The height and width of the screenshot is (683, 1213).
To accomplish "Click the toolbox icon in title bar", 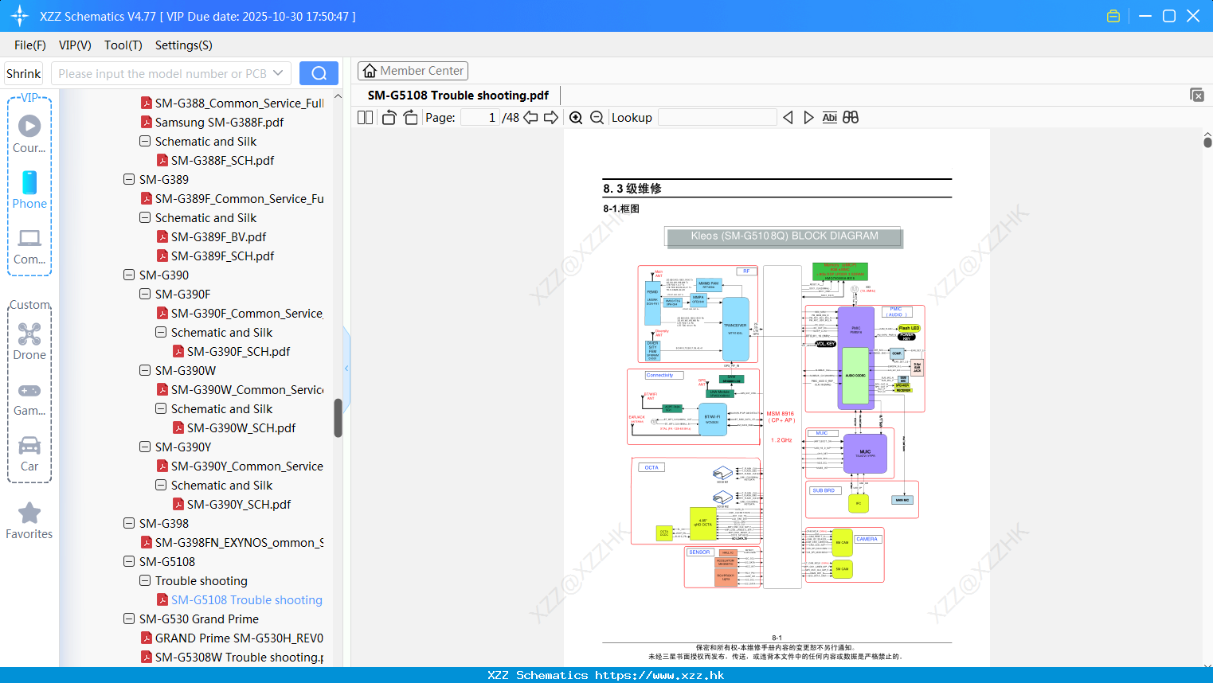I will (x=1113, y=16).
